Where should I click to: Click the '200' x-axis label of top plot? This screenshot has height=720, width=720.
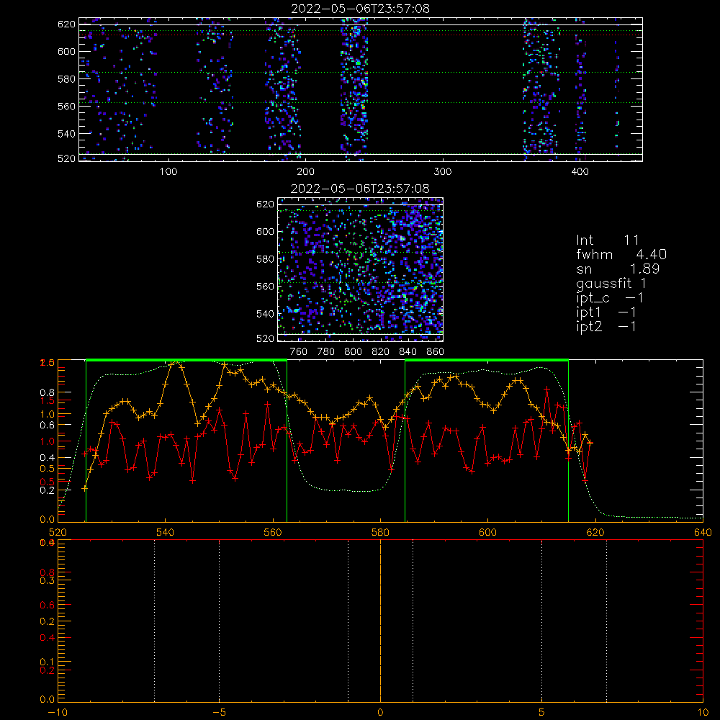(x=305, y=172)
